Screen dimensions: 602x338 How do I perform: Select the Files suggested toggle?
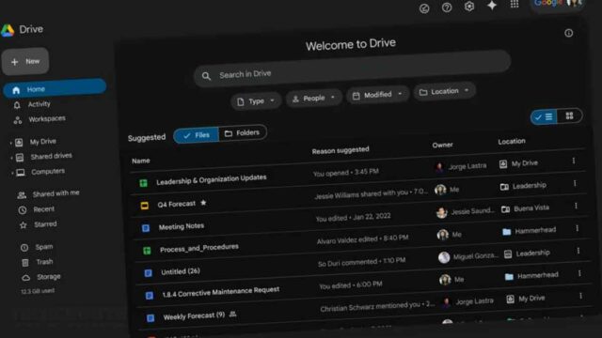tap(197, 135)
